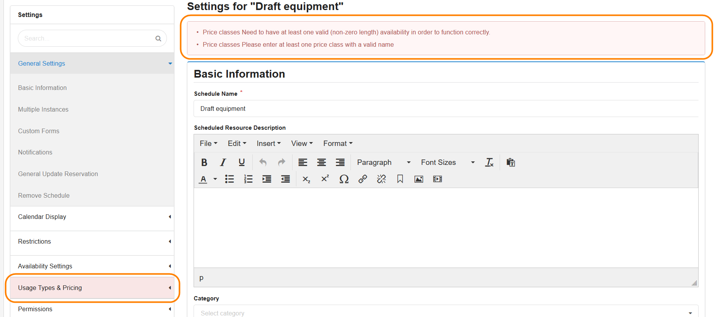The width and height of the screenshot is (716, 317).
Task: Insert a numbered list
Action: click(248, 179)
